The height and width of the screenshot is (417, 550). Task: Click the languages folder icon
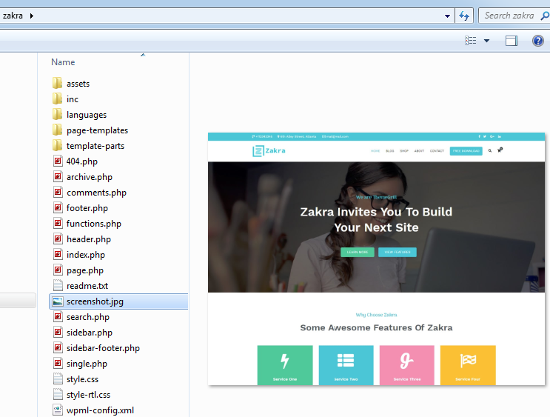click(x=58, y=114)
